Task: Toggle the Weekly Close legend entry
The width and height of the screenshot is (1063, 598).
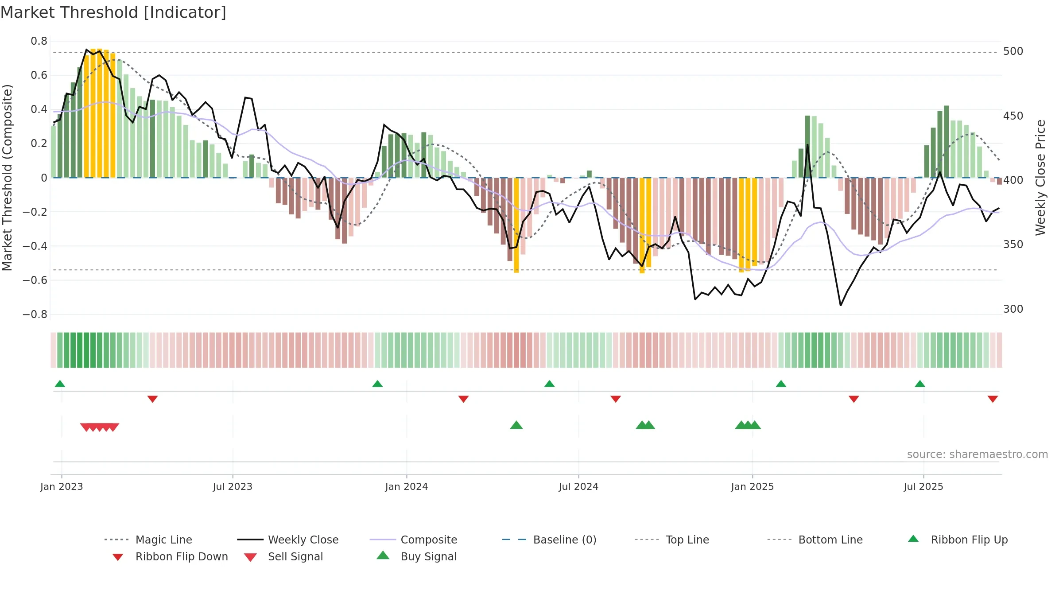Action: tap(287, 540)
